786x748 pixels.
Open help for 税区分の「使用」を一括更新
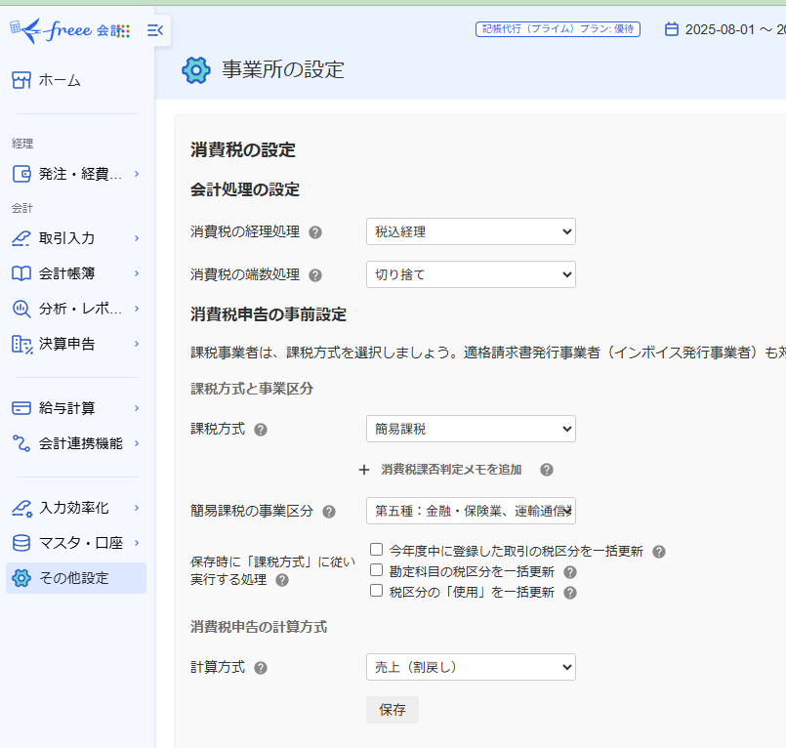[x=569, y=593]
